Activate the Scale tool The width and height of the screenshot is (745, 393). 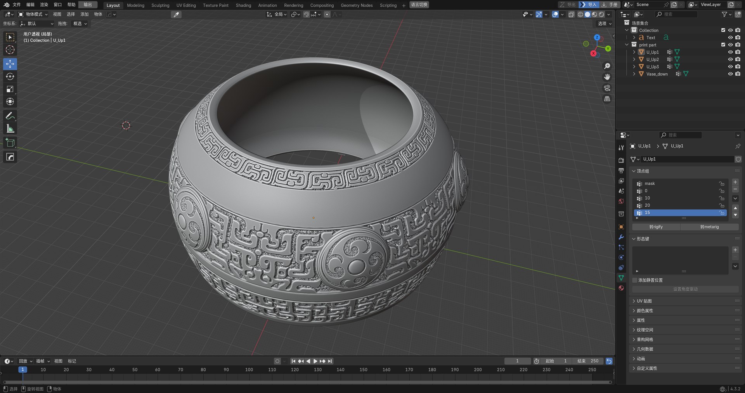[x=10, y=89]
